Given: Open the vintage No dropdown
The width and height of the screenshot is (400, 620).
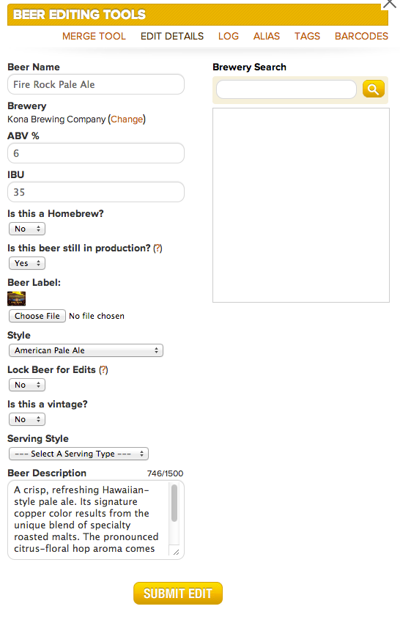Looking at the screenshot, I should (27, 419).
